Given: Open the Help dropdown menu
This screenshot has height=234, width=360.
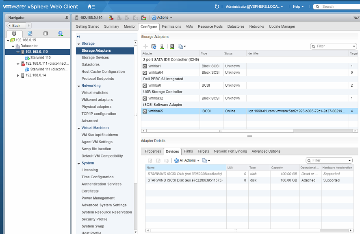Looking at the screenshot, I should [298, 7].
